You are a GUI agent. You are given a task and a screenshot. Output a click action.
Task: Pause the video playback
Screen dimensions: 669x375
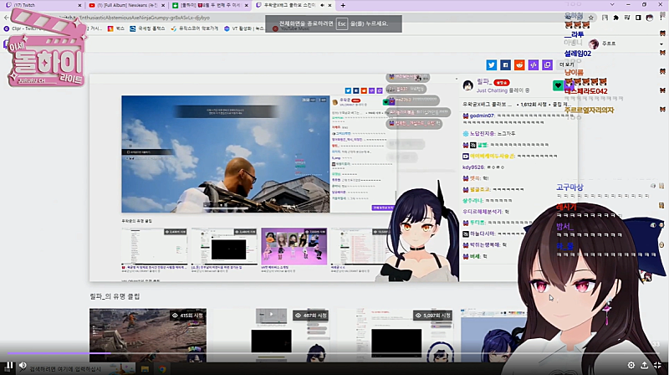click(9, 365)
